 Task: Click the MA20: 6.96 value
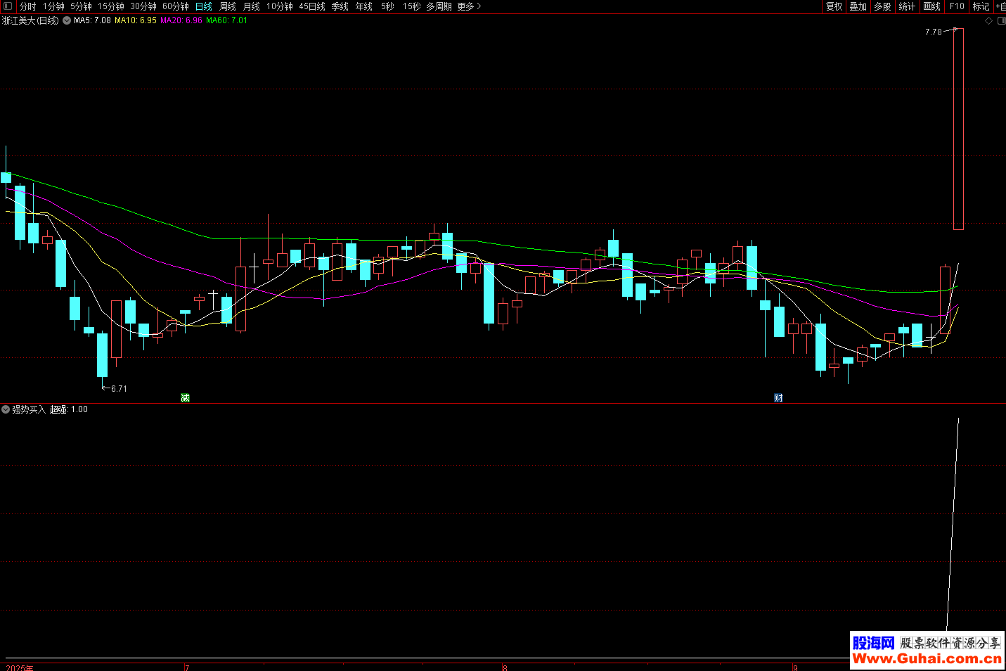click(181, 20)
